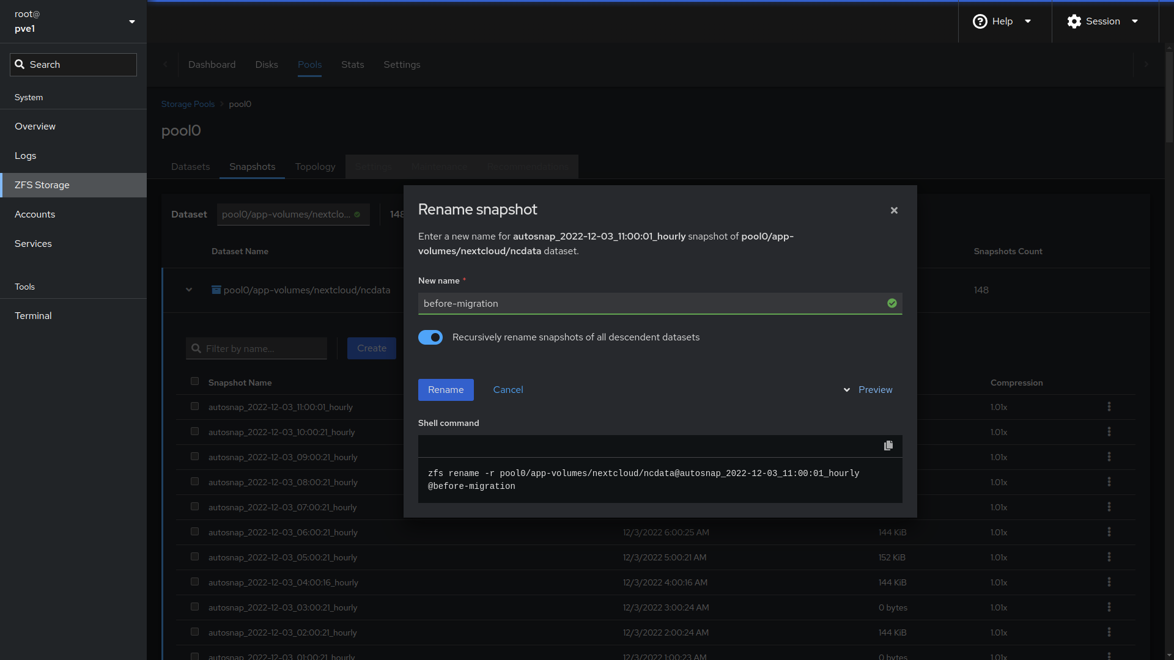Screen dimensions: 1174x660
Task: Open actions menu for 05:00:21 hourly snapshot
Action: (1109, 557)
